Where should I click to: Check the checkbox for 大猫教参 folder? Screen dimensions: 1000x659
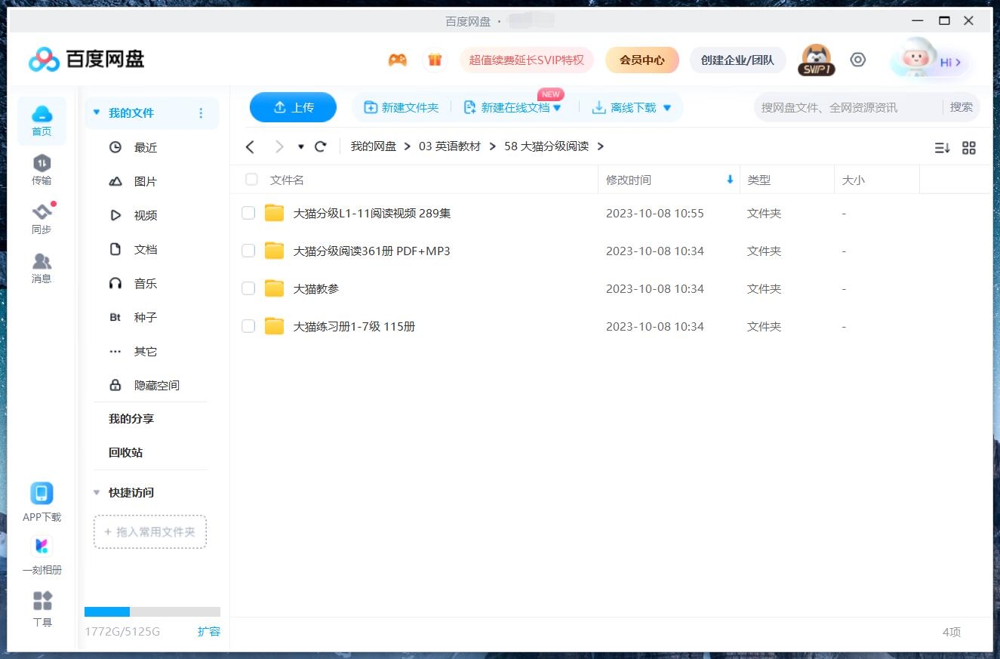click(x=248, y=288)
